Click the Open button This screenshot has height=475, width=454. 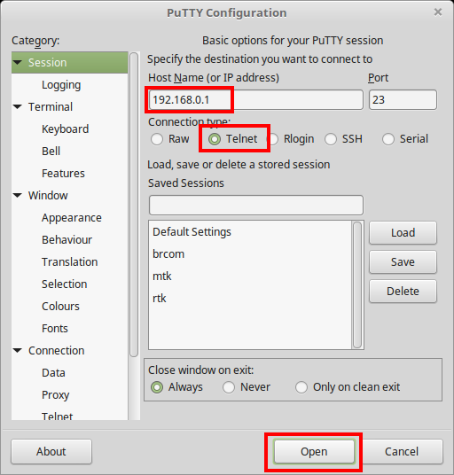314,452
